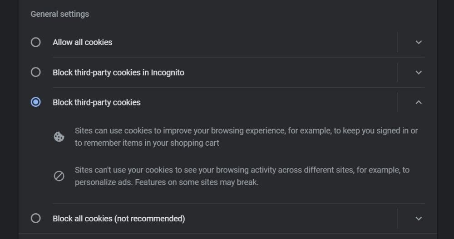
Task: Click the "(not recommended)" text
Action: coord(149,219)
